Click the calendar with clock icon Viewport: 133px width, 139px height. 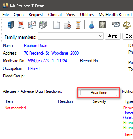(x=32, y=25)
